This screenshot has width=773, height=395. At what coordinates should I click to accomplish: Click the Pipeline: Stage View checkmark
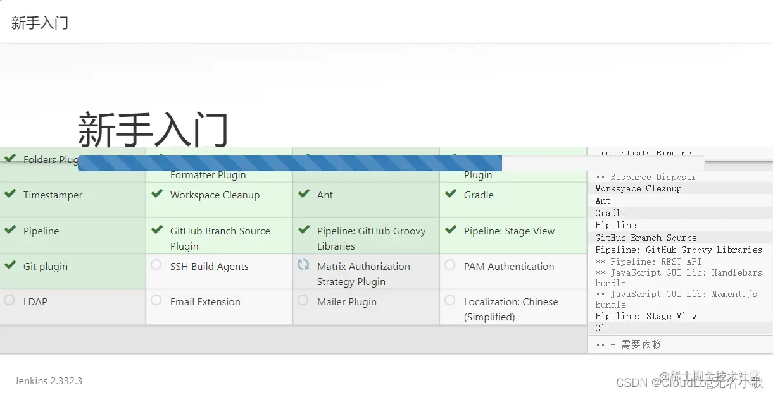450,229
